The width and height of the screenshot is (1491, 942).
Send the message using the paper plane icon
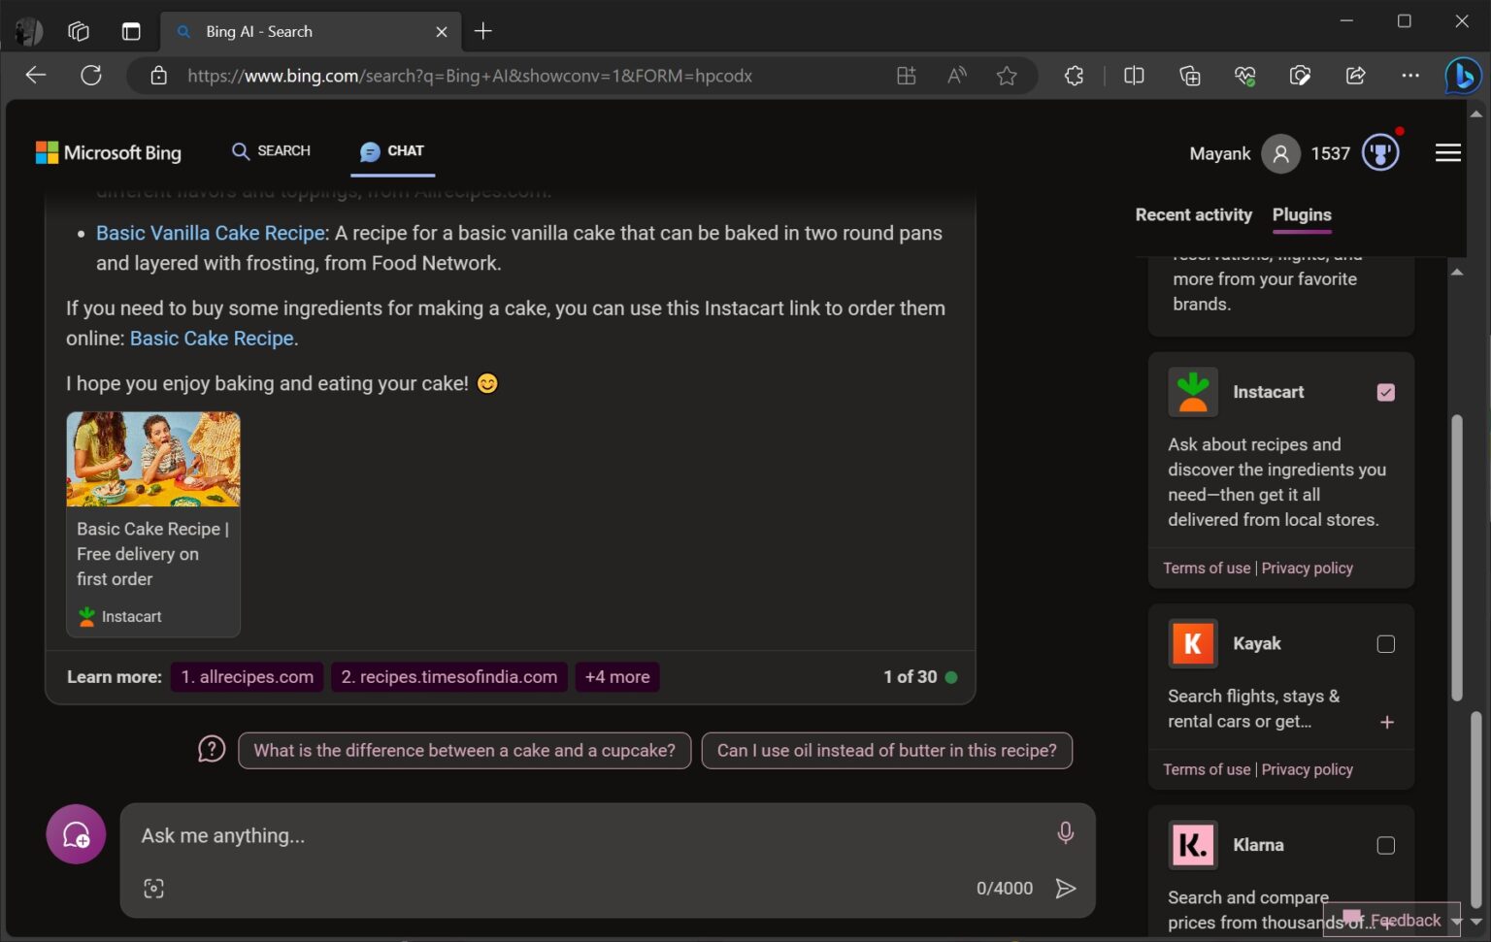(x=1066, y=888)
